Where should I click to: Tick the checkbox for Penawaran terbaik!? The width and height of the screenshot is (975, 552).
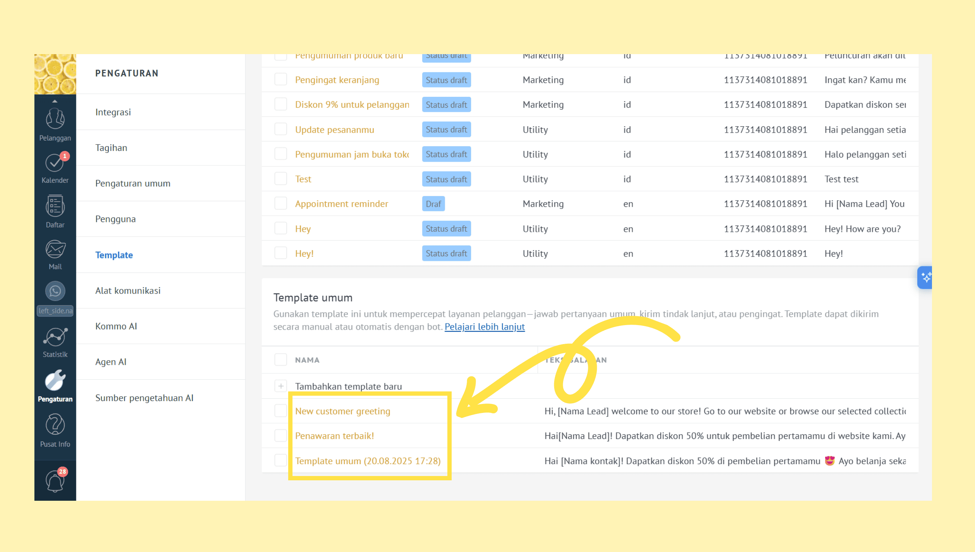pyautogui.click(x=281, y=436)
